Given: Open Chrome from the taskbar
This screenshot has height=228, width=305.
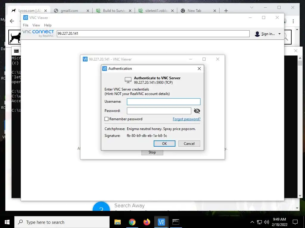Looking at the screenshot, I should click(132, 222).
